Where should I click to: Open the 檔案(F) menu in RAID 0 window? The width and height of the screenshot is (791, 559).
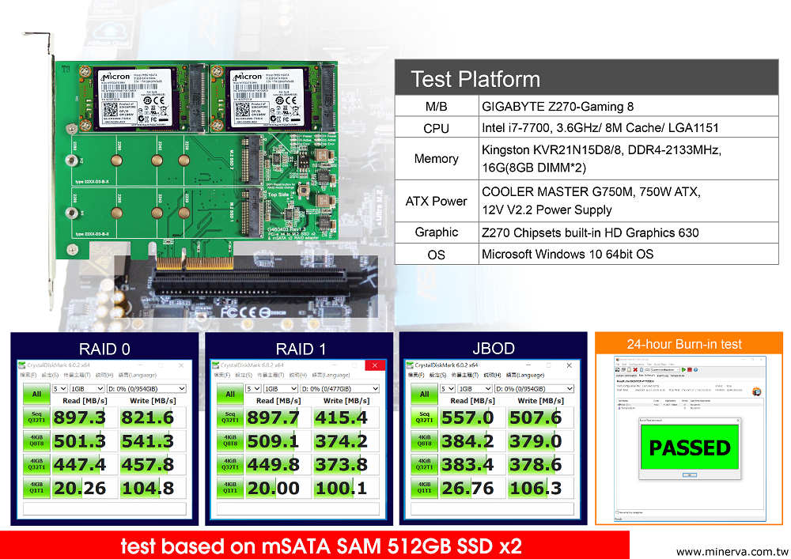[28, 375]
